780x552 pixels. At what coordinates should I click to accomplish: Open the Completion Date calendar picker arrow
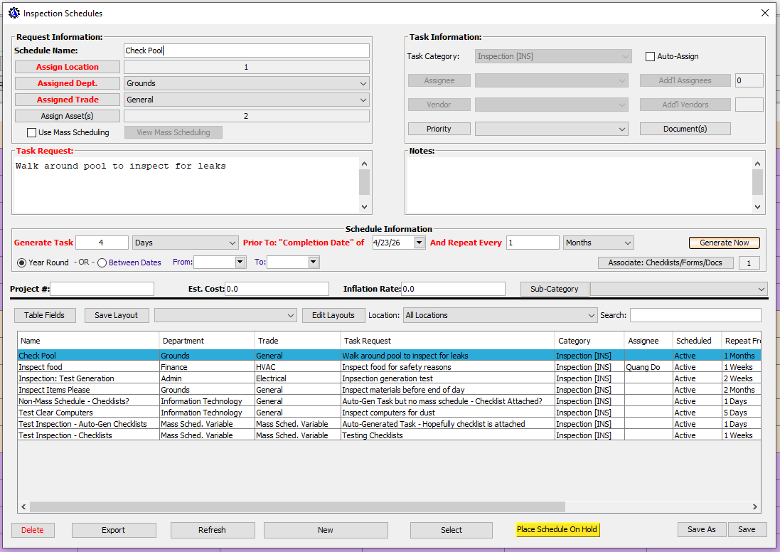(419, 243)
